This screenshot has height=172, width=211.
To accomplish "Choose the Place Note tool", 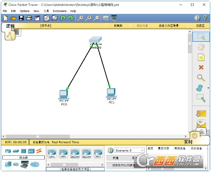I will point(201,57).
